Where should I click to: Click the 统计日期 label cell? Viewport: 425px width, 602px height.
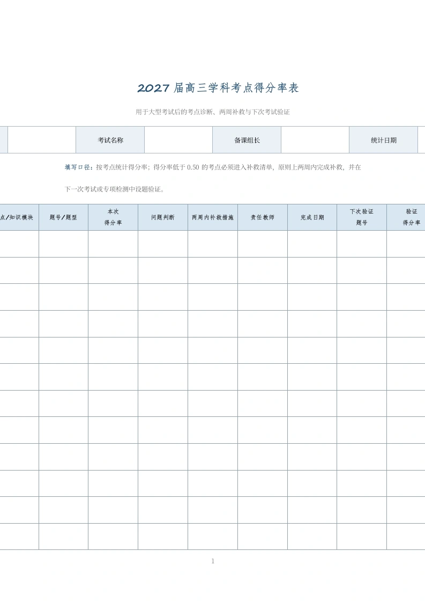click(x=384, y=140)
